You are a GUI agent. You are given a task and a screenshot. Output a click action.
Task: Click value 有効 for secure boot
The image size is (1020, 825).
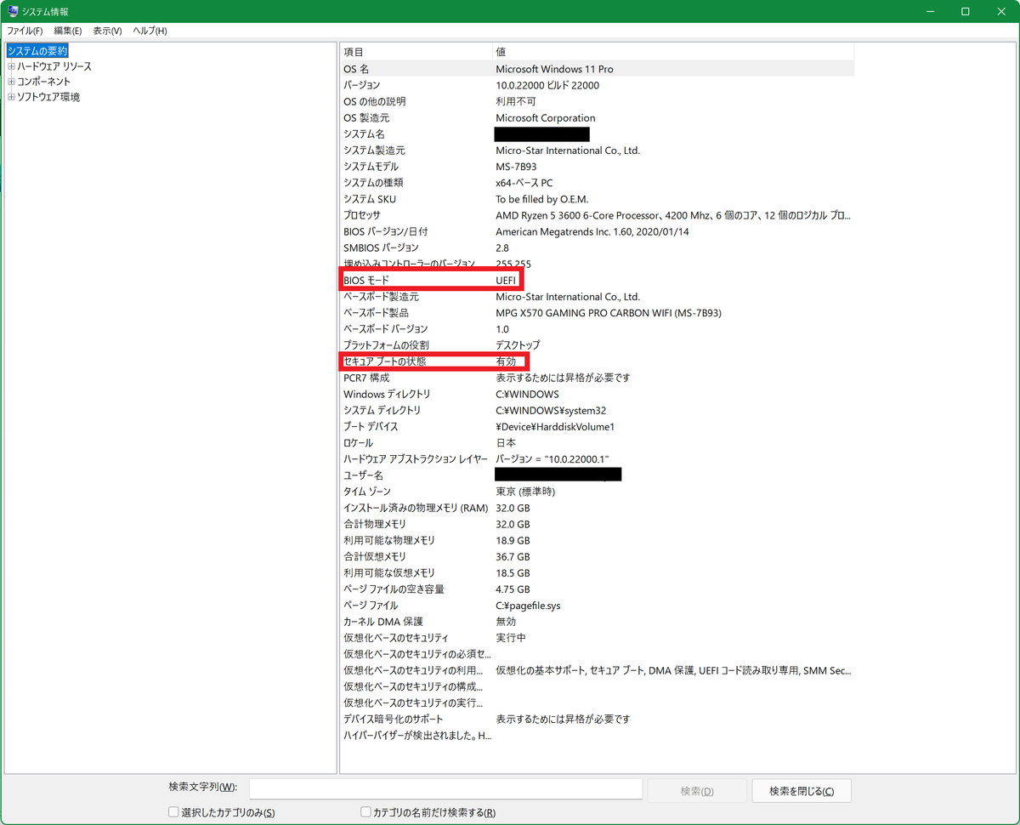tap(506, 361)
